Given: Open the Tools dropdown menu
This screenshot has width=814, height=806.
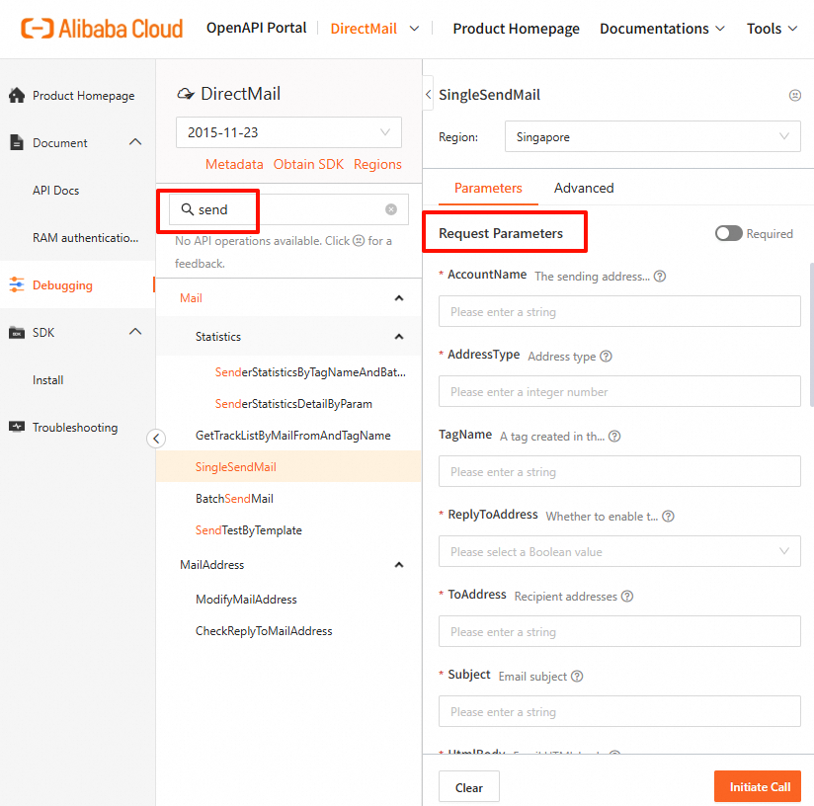Looking at the screenshot, I should (x=772, y=29).
